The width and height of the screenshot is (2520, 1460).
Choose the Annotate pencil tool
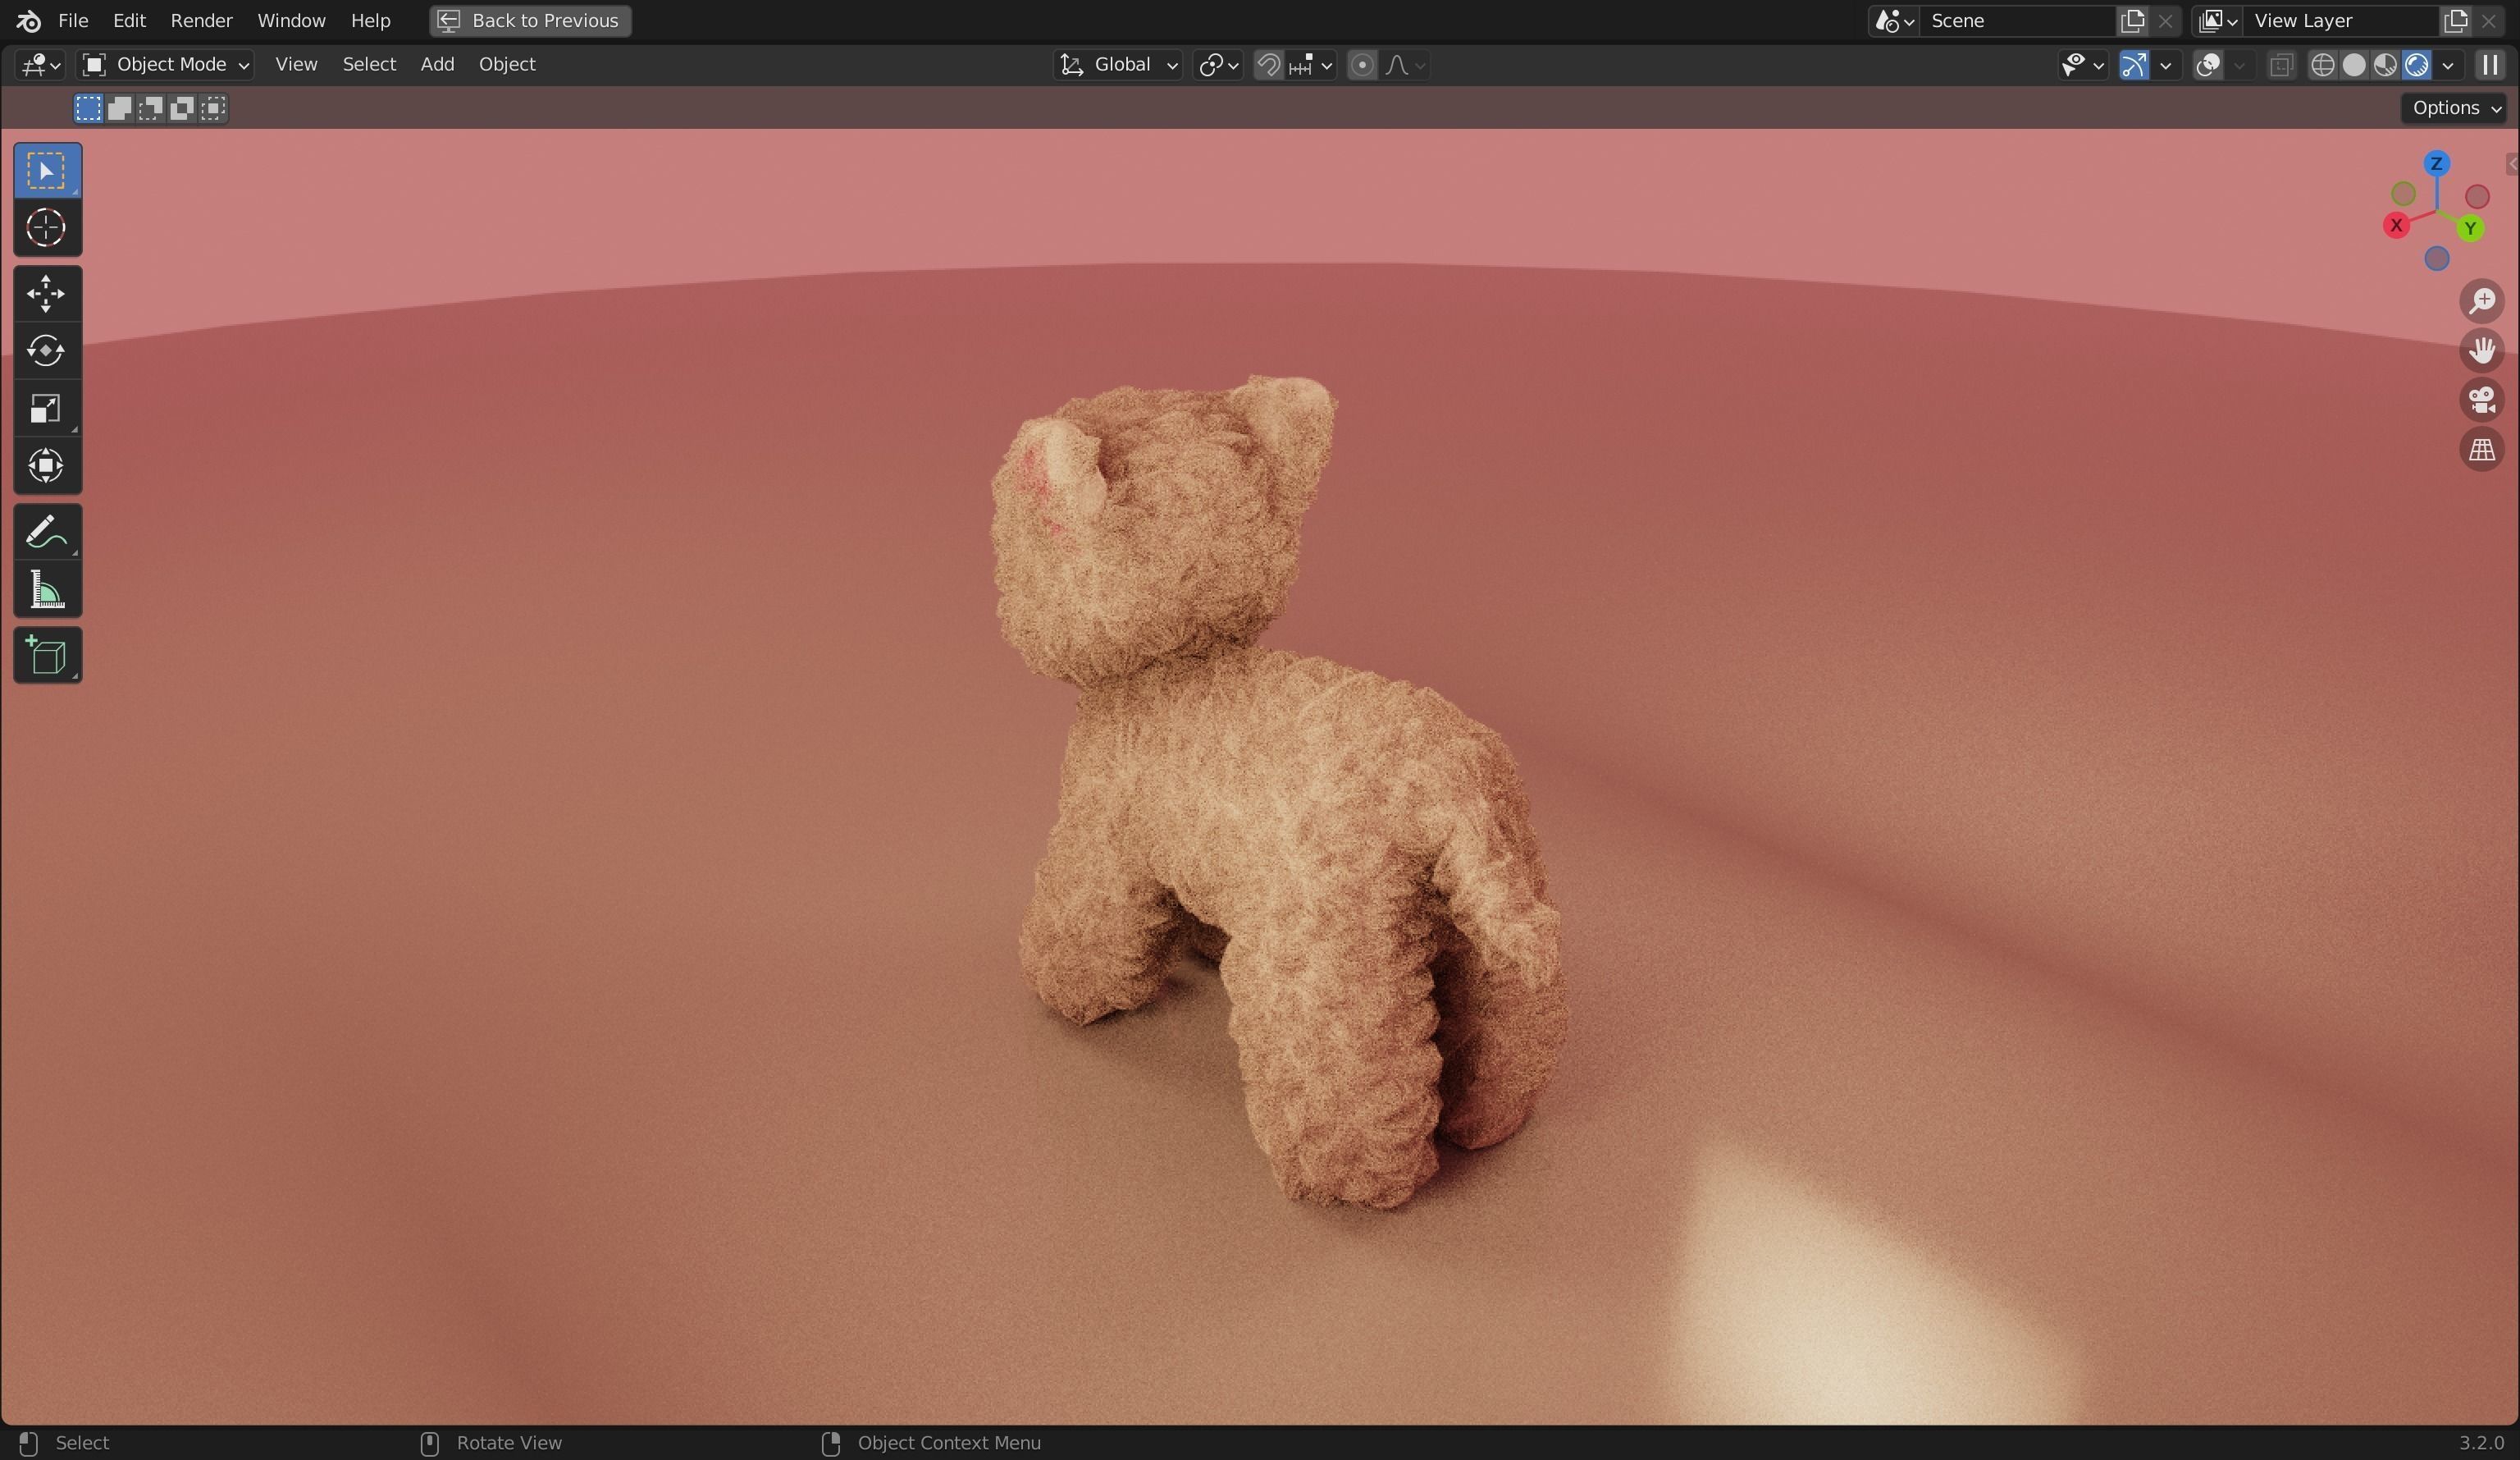pos(47,531)
